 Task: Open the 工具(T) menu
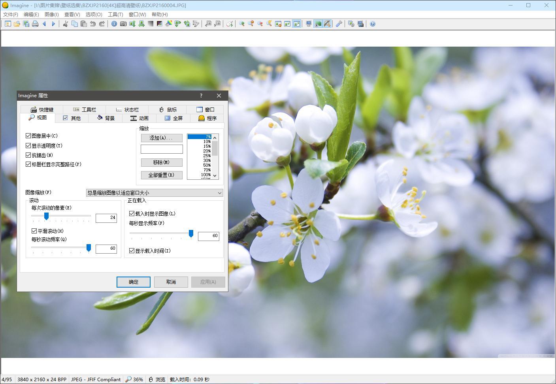click(115, 14)
